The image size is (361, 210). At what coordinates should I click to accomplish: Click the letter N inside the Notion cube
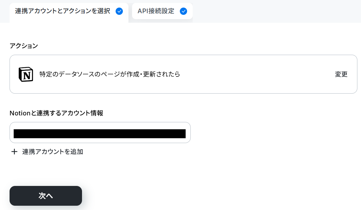click(27, 75)
